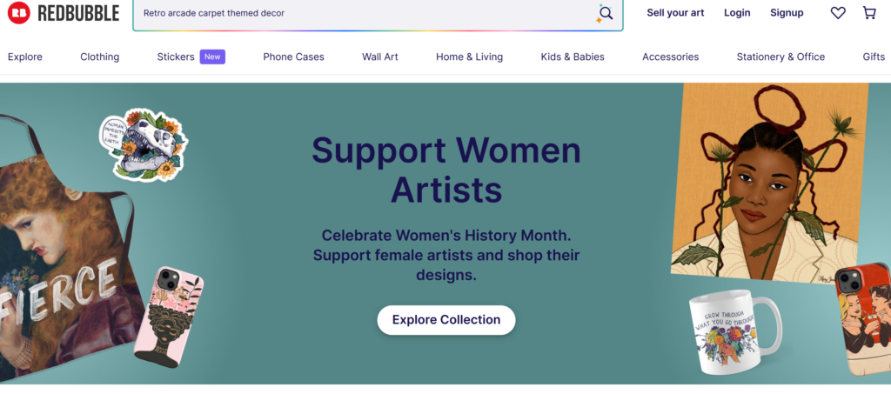Click the search magnifier icon
Viewport: 891px width, 394px height.
coord(606,12)
